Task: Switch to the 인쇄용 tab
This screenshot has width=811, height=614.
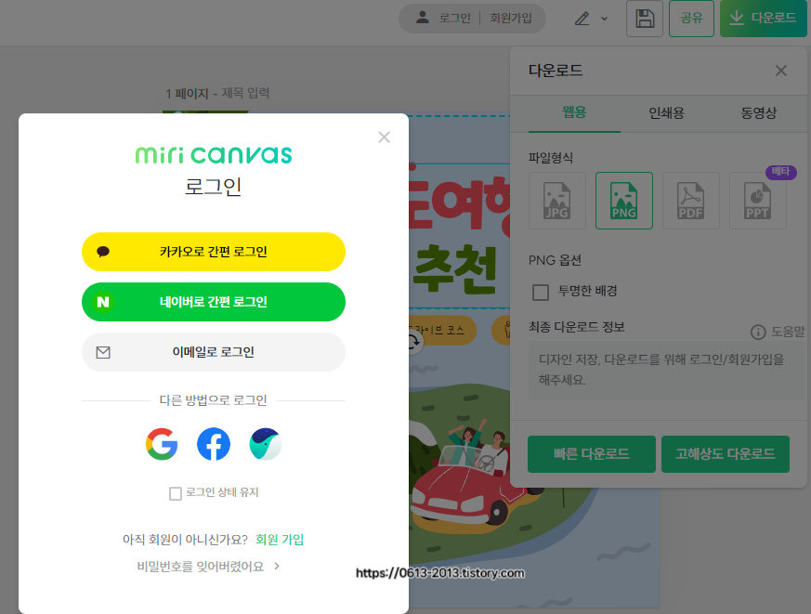Action: (667, 112)
